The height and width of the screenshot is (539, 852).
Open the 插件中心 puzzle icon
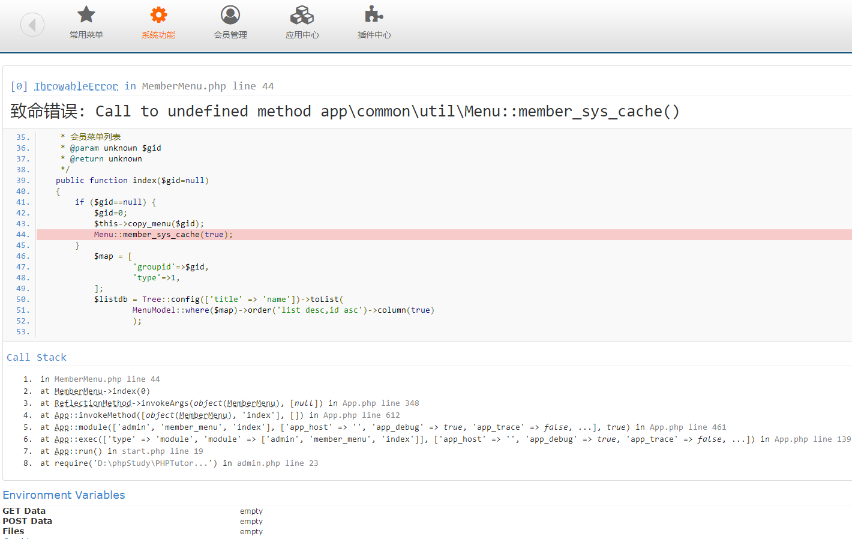click(x=374, y=14)
